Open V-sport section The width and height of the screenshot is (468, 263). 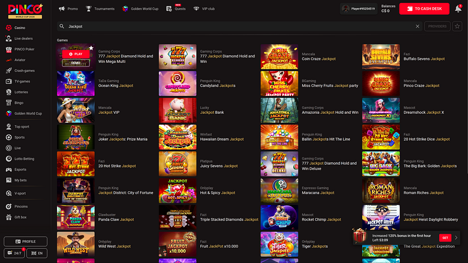[16, 194]
